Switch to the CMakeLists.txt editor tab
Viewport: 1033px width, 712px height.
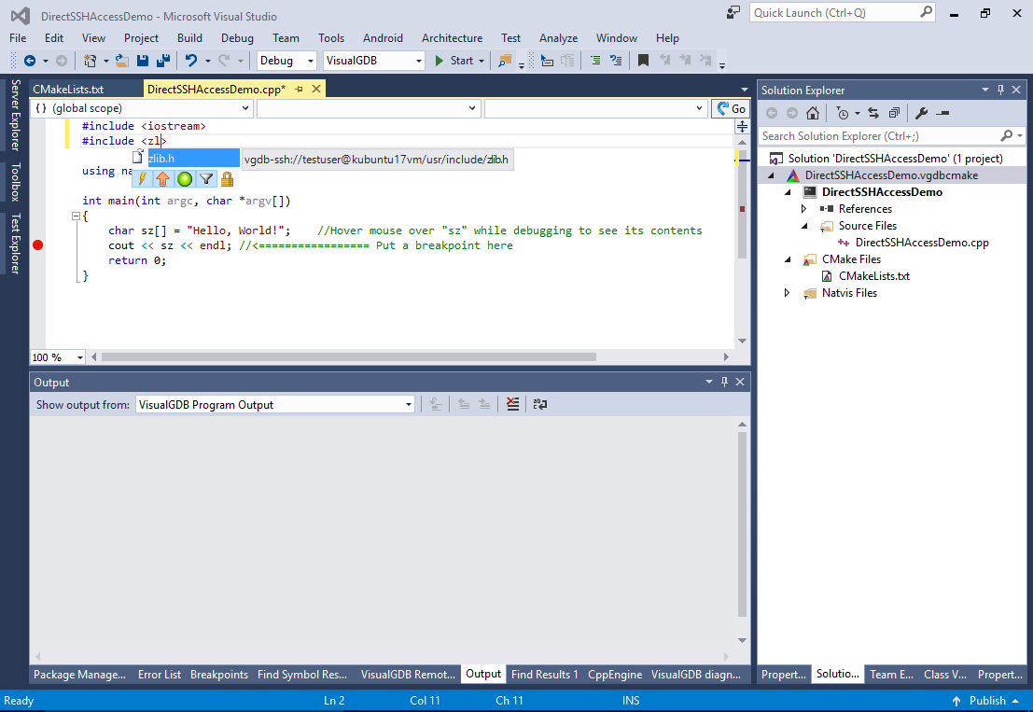(x=68, y=90)
